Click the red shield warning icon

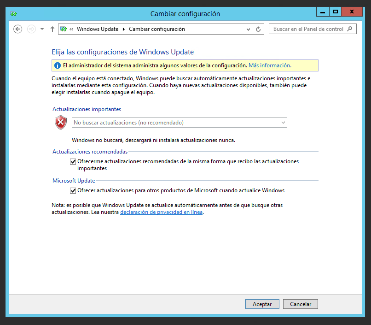[x=61, y=123]
